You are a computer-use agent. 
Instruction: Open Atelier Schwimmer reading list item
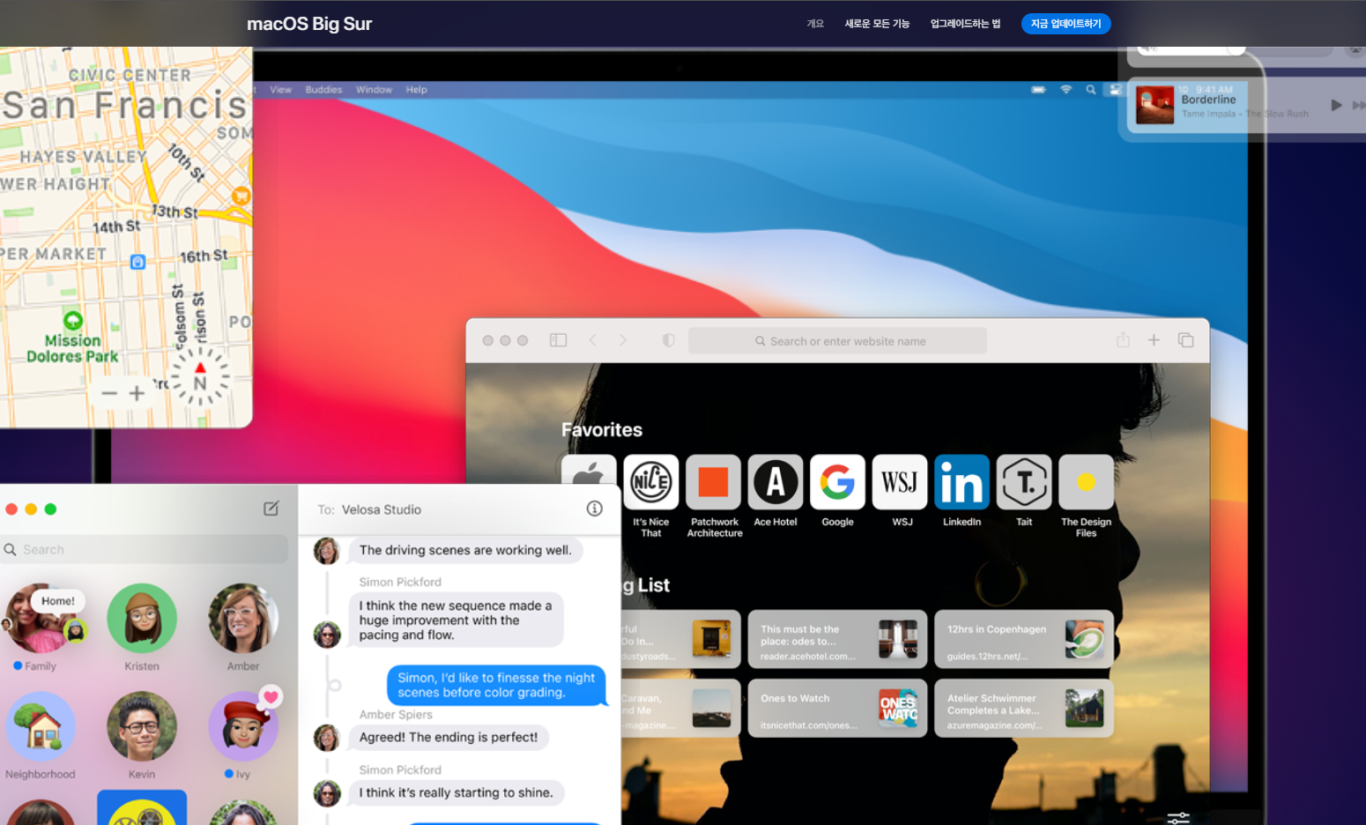pyautogui.click(x=1024, y=708)
